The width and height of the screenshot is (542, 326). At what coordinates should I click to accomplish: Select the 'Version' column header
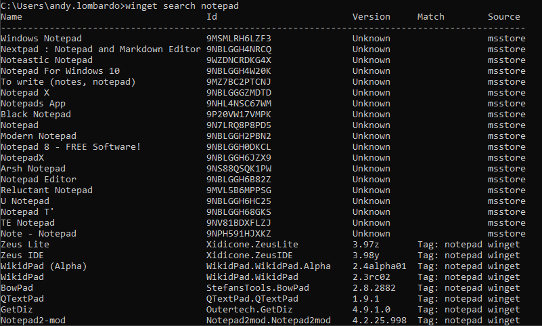click(x=371, y=17)
